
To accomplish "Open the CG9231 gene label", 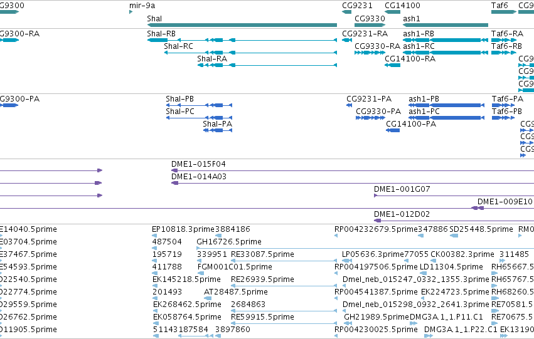I will 357,6.
